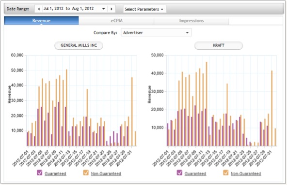Click Guaranteed link under General Mills chart
This screenshot has width=287, height=185.
point(55,173)
